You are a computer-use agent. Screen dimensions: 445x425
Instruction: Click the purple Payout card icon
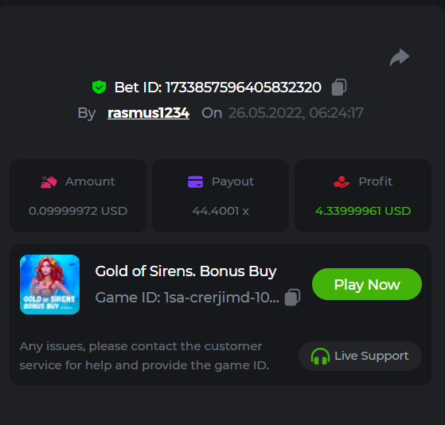point(195,182)
